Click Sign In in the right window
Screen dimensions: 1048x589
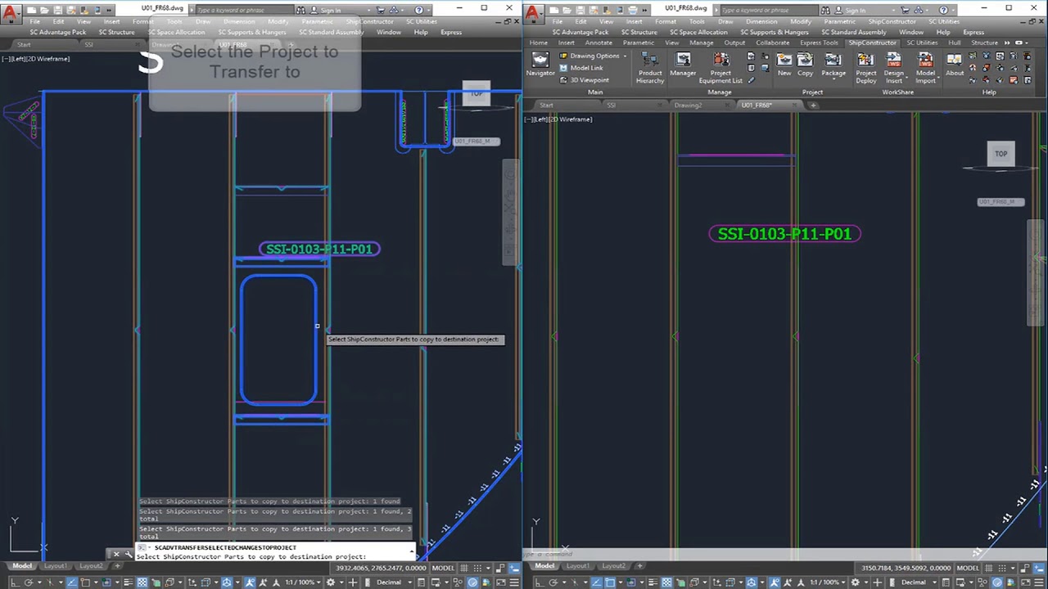tap(855, 10)
